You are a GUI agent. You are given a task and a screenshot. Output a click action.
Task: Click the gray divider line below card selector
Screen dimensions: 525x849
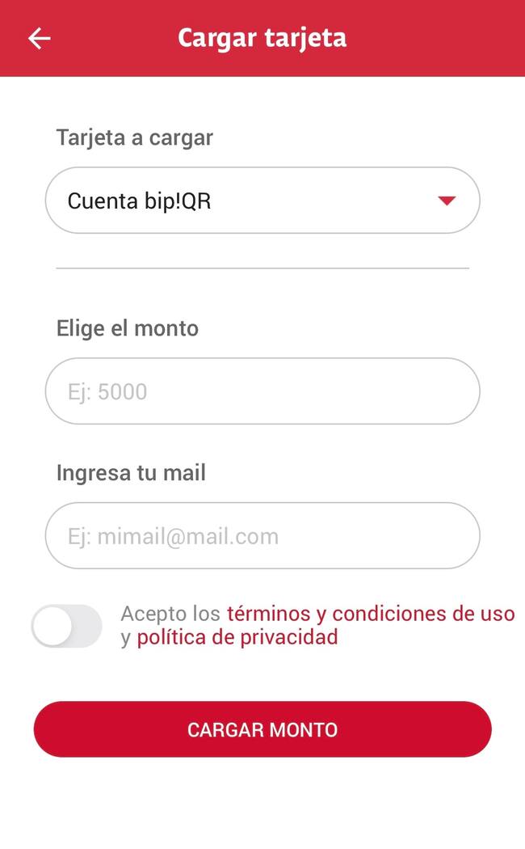(262, 268)
